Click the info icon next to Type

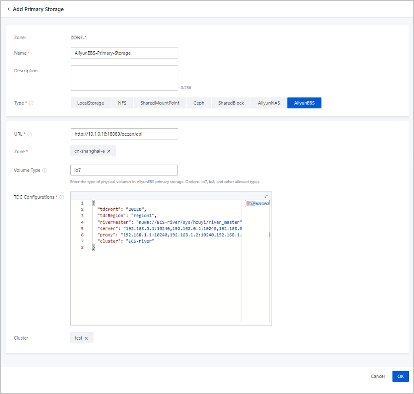pos(31,103)
